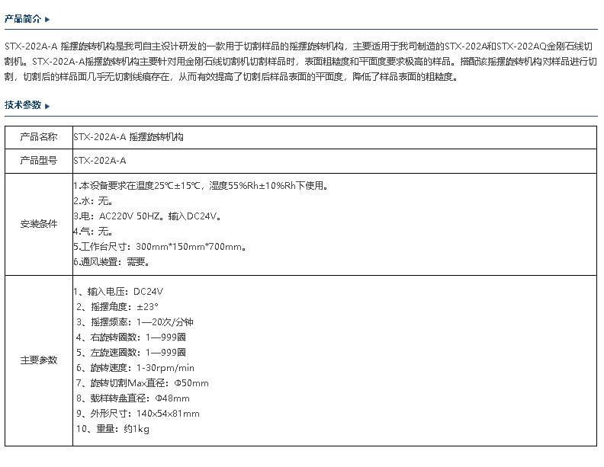Click the model value STX-202A-A in 产品型号 row
The image size is (604, 467).
tap(100, 161)
